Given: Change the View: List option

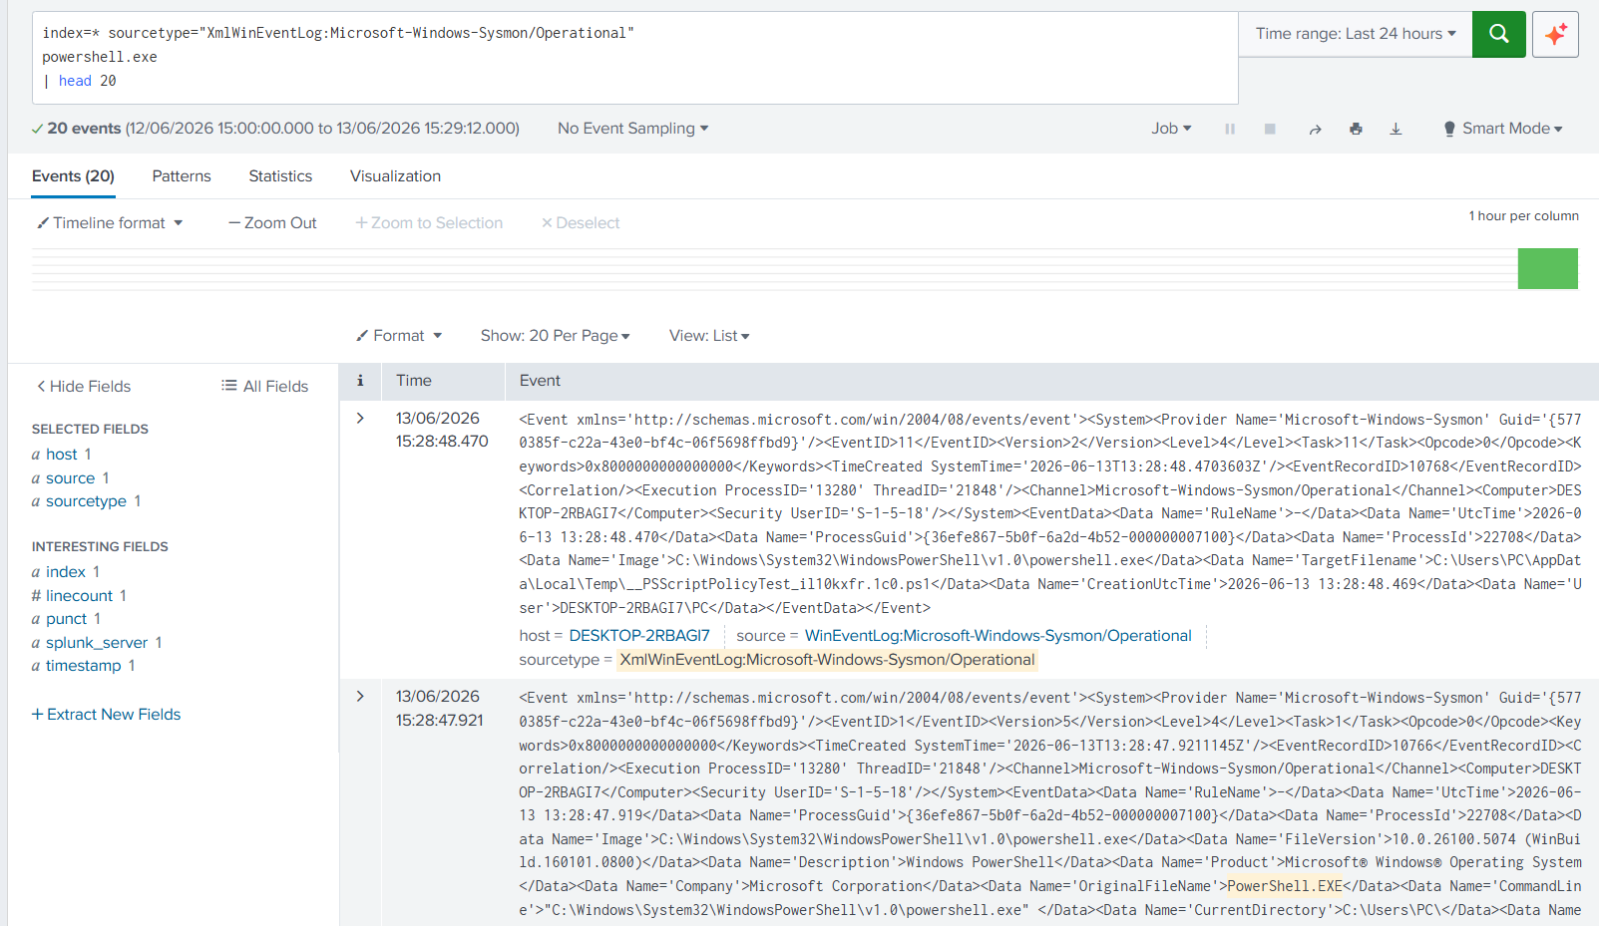Looking at the screenshot, I should 709,336.
